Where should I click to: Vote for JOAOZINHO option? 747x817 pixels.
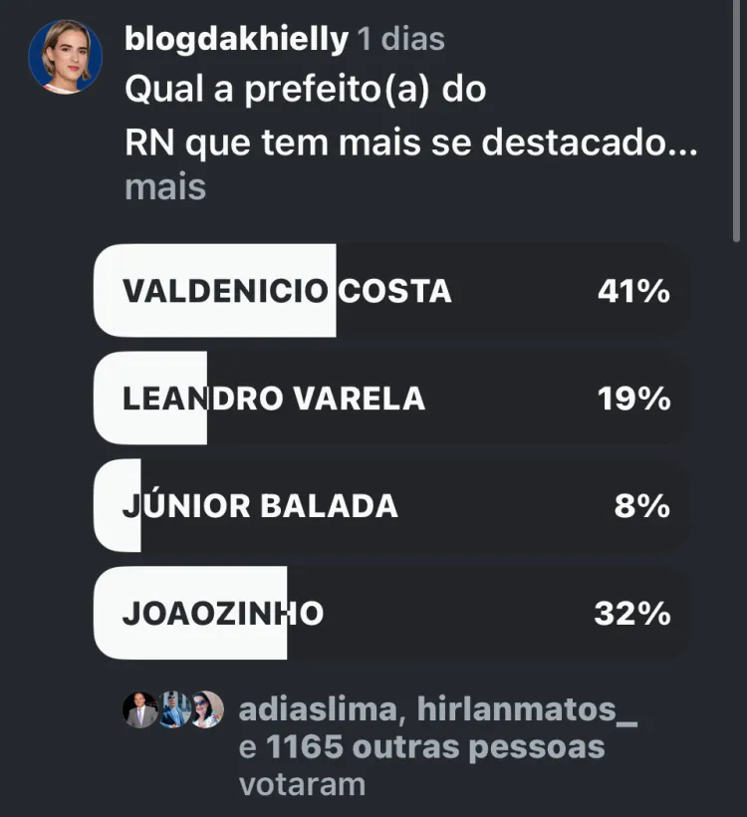(392, 613)
